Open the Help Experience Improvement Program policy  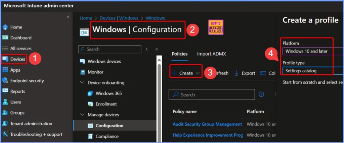208,135
